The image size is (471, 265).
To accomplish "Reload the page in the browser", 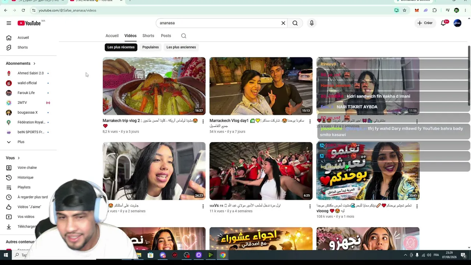I will point(23,10).
